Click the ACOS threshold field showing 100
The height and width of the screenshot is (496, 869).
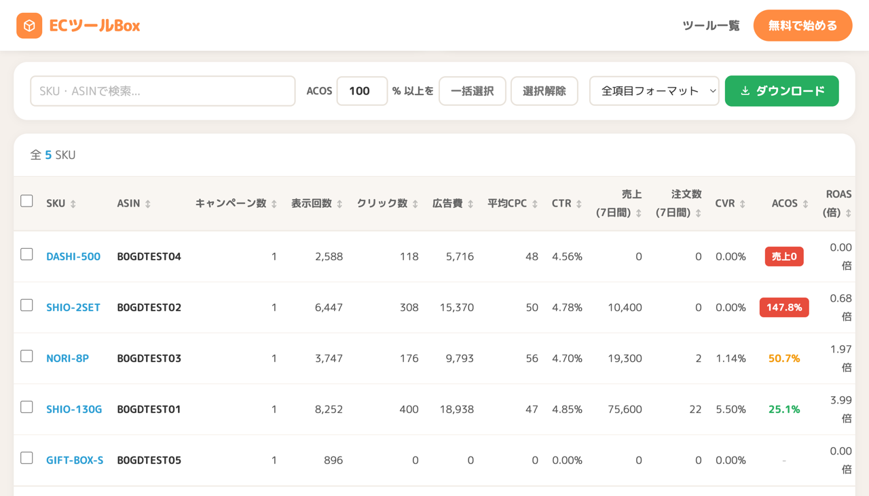[362, 91]
